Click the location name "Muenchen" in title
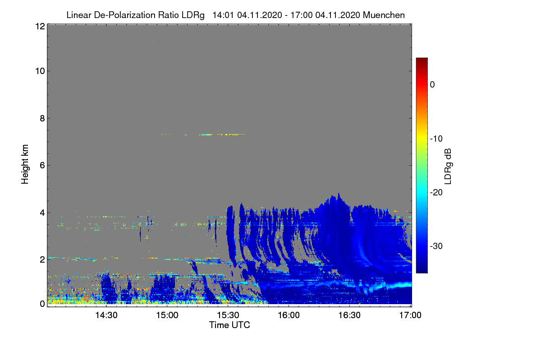This screenshot has height=361, width=541. click(384, 15)
